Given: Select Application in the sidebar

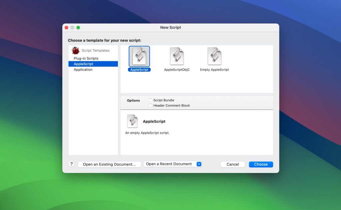Looking at the screenshot, I should 83,70.
